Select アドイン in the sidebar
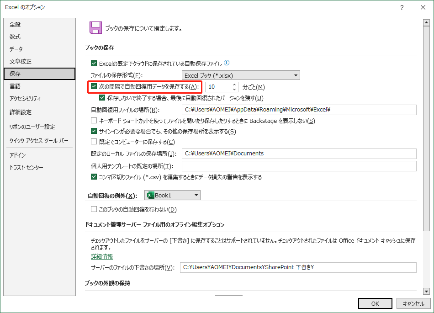Image resolution: width=434 pixels, height=313 pixels. 39,155
